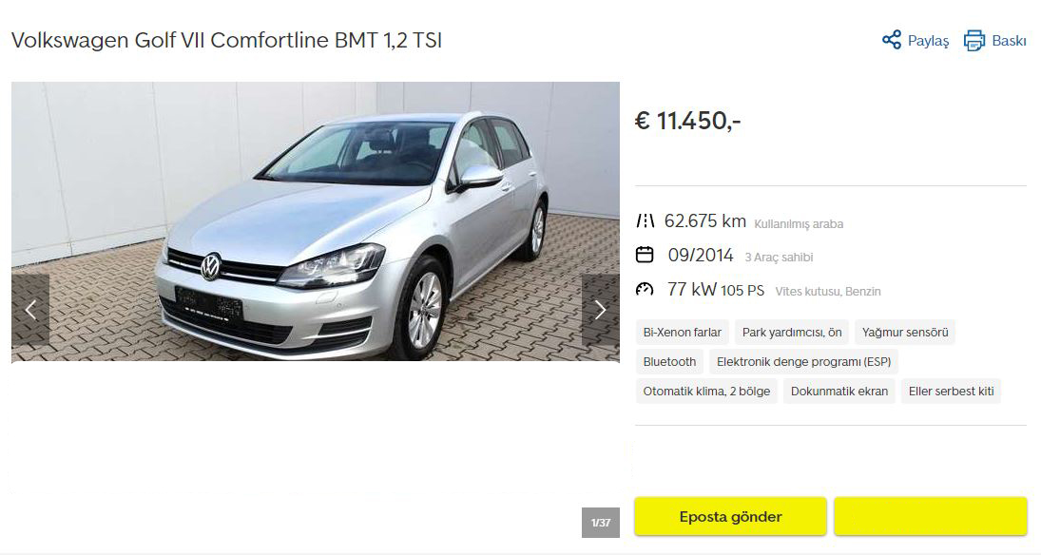Screen dimensions: 1041x555
Task: Click the 1/37 photo counter
Action: [x=601, y=523]
